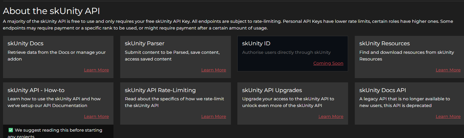
Task: Select the skUnity Docs API card title
Action: [383, 90]
